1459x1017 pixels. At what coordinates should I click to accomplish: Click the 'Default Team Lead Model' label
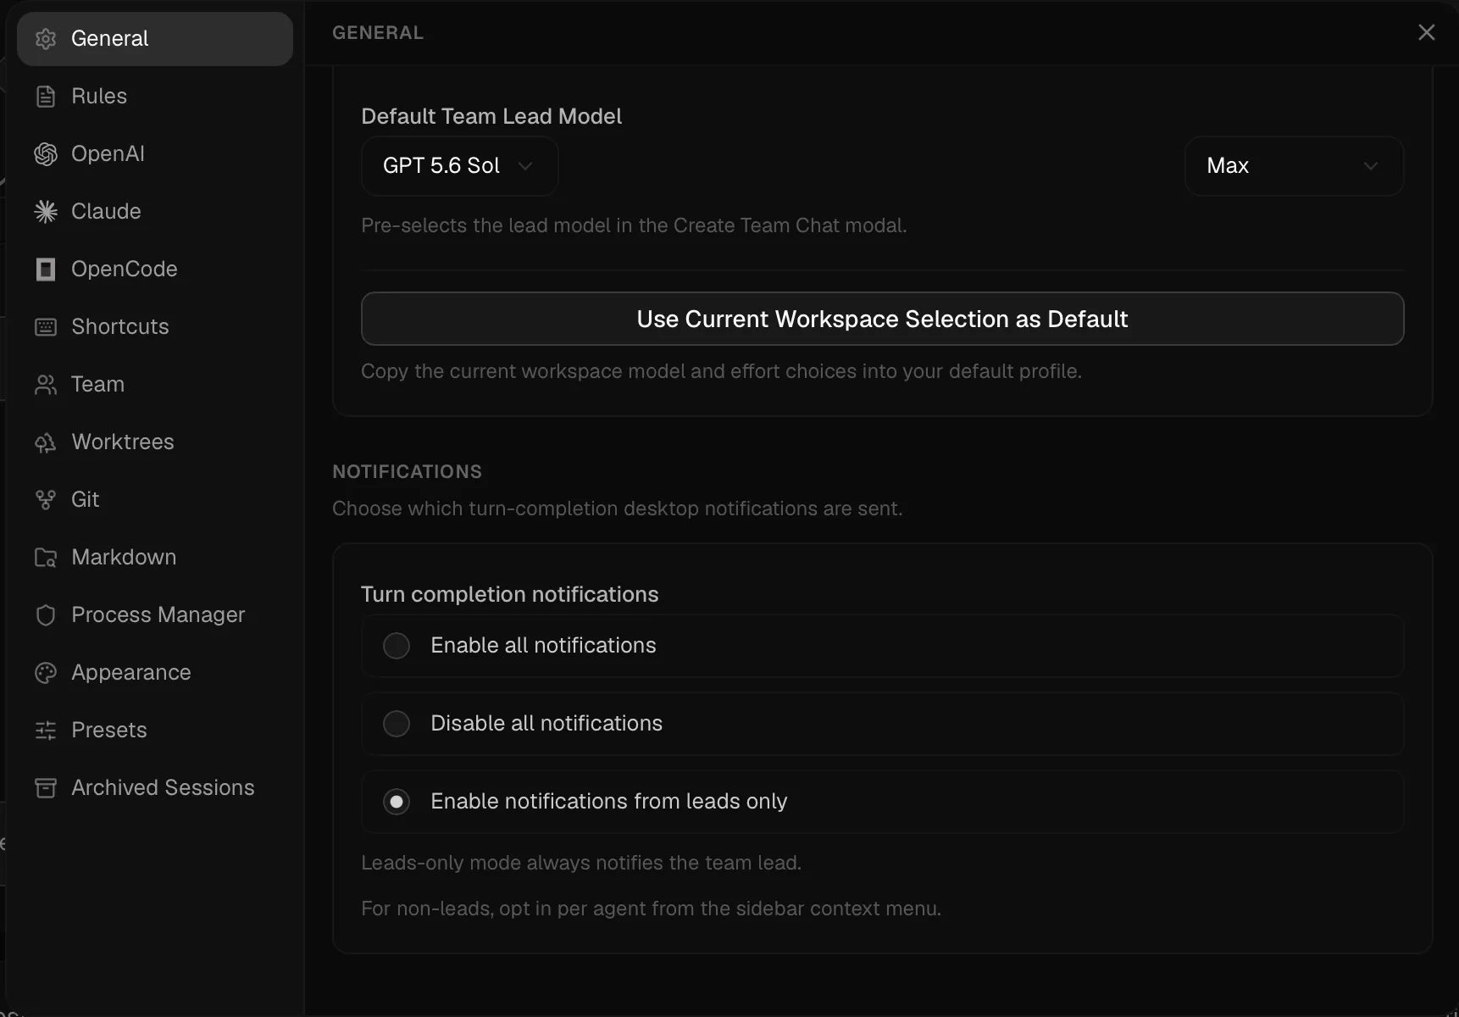491,116
